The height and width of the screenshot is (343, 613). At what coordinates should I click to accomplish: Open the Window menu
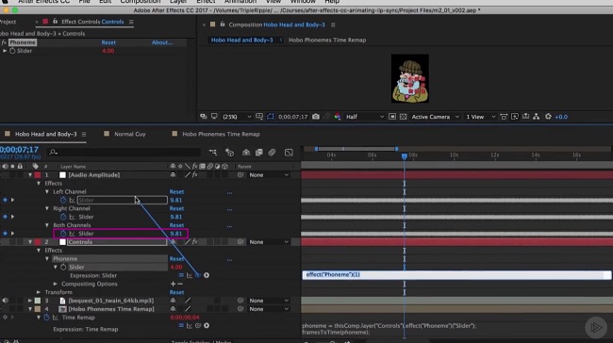[303, 2]
